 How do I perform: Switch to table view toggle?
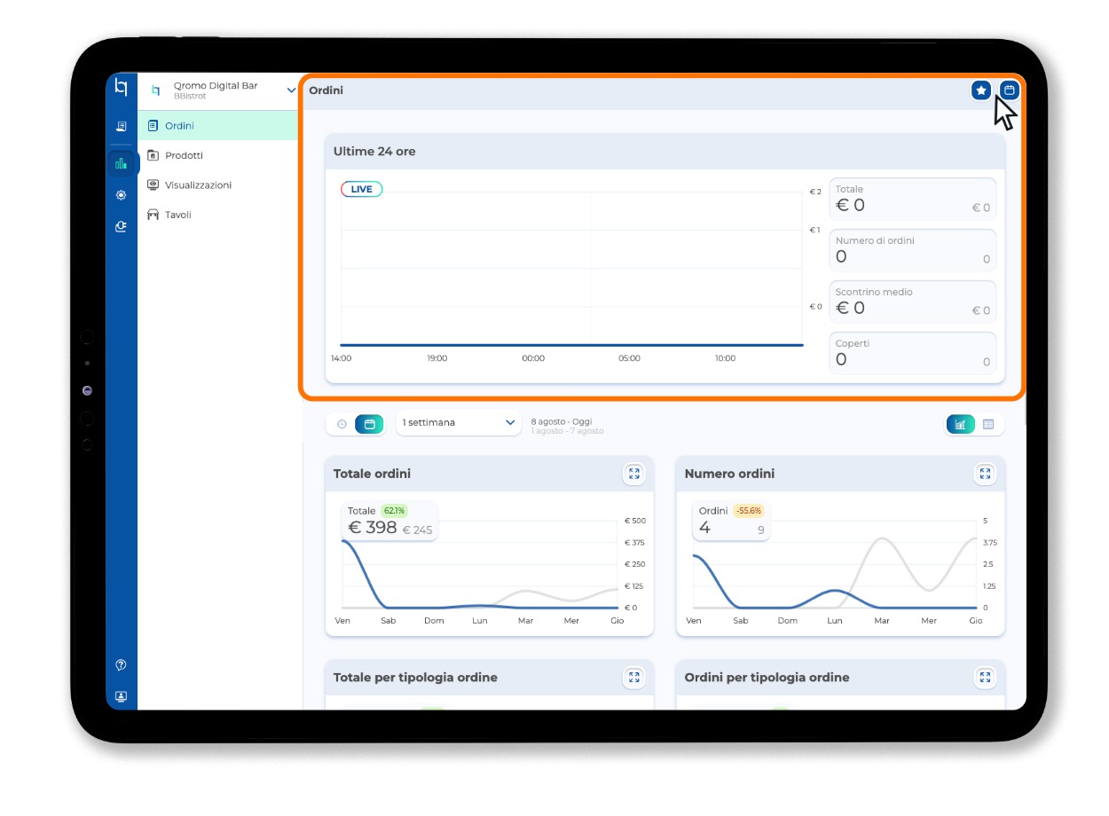988,424
